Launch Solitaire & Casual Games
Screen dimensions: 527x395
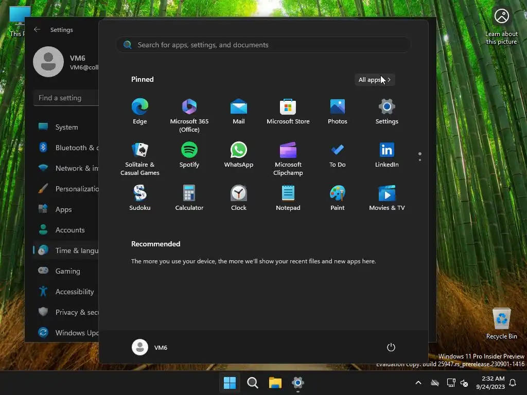[x=140, y=159]
